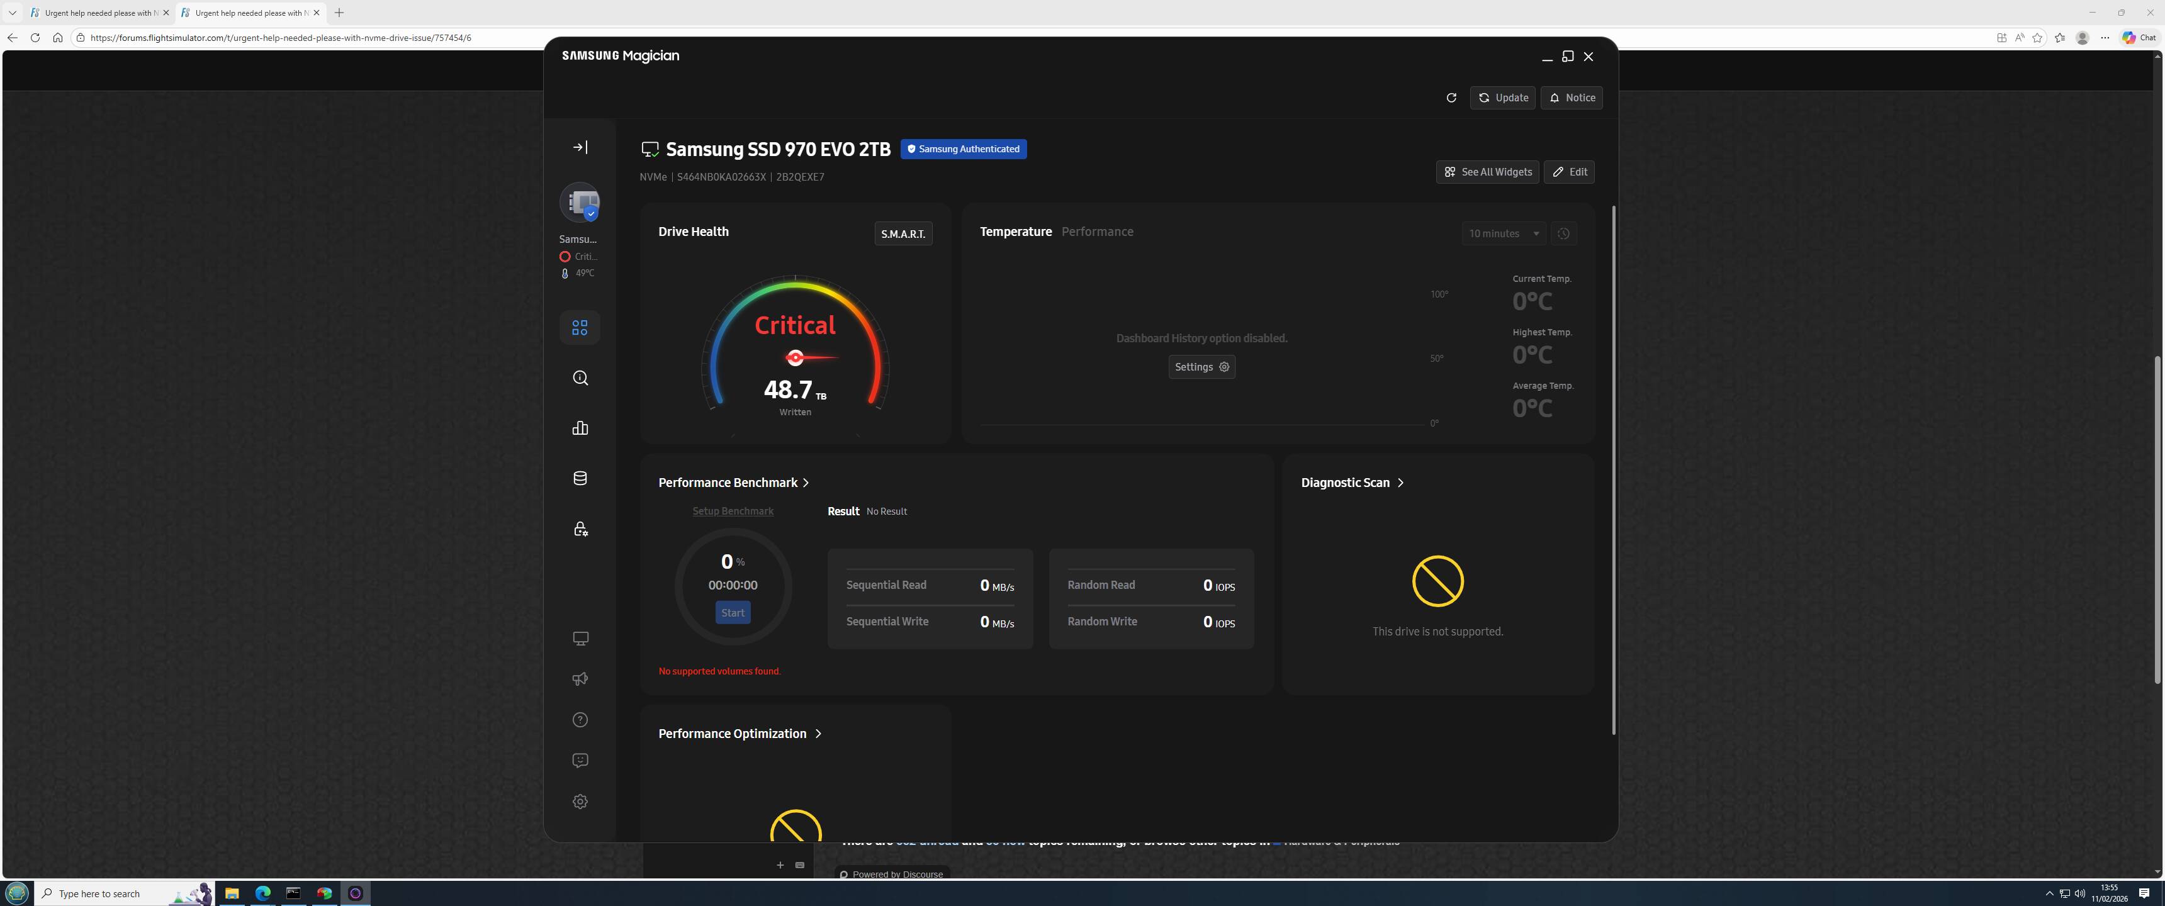Select the second Edge tab for the forum thread
This screenshot has height=906, width=2165.
(x=250, y=13)
